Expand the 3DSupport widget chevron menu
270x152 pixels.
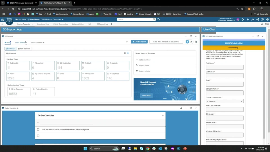(x=196, y=36)
